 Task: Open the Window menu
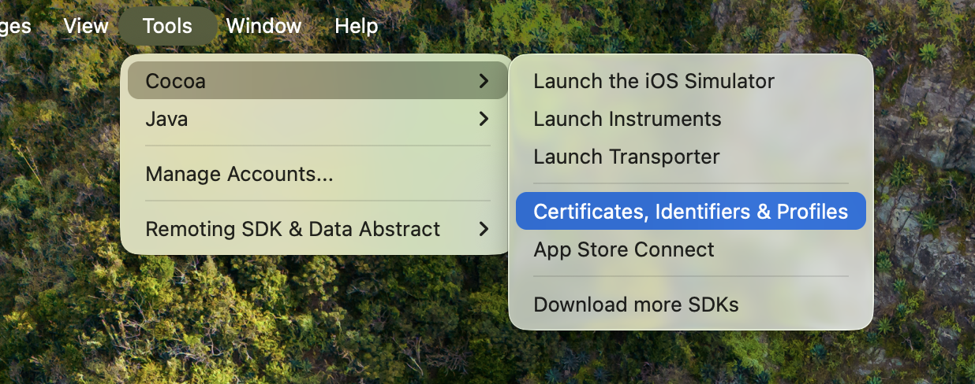tap(263, 26)
